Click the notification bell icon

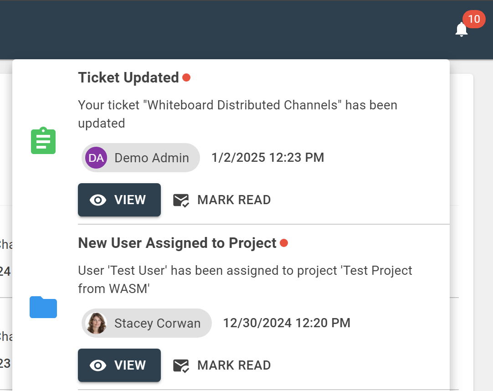(x=461, y=30)
